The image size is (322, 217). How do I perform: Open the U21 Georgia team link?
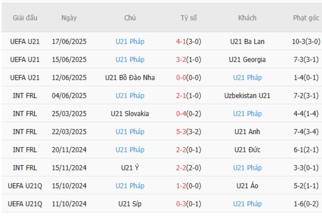tap(247, 59)
